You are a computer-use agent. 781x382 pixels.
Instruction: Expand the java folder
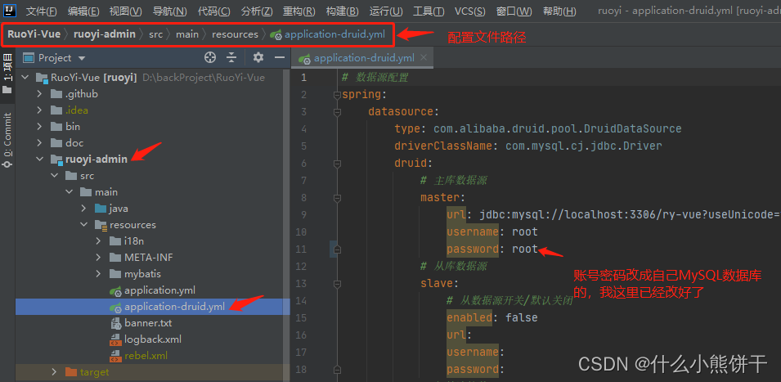[84, 209]
